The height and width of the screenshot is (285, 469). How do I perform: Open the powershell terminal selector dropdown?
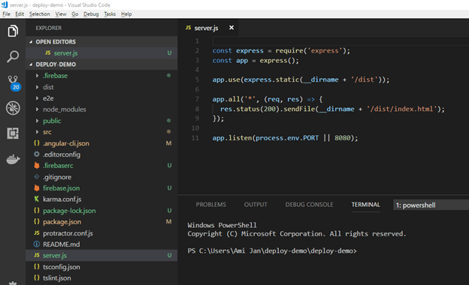[x=431, y=205]
